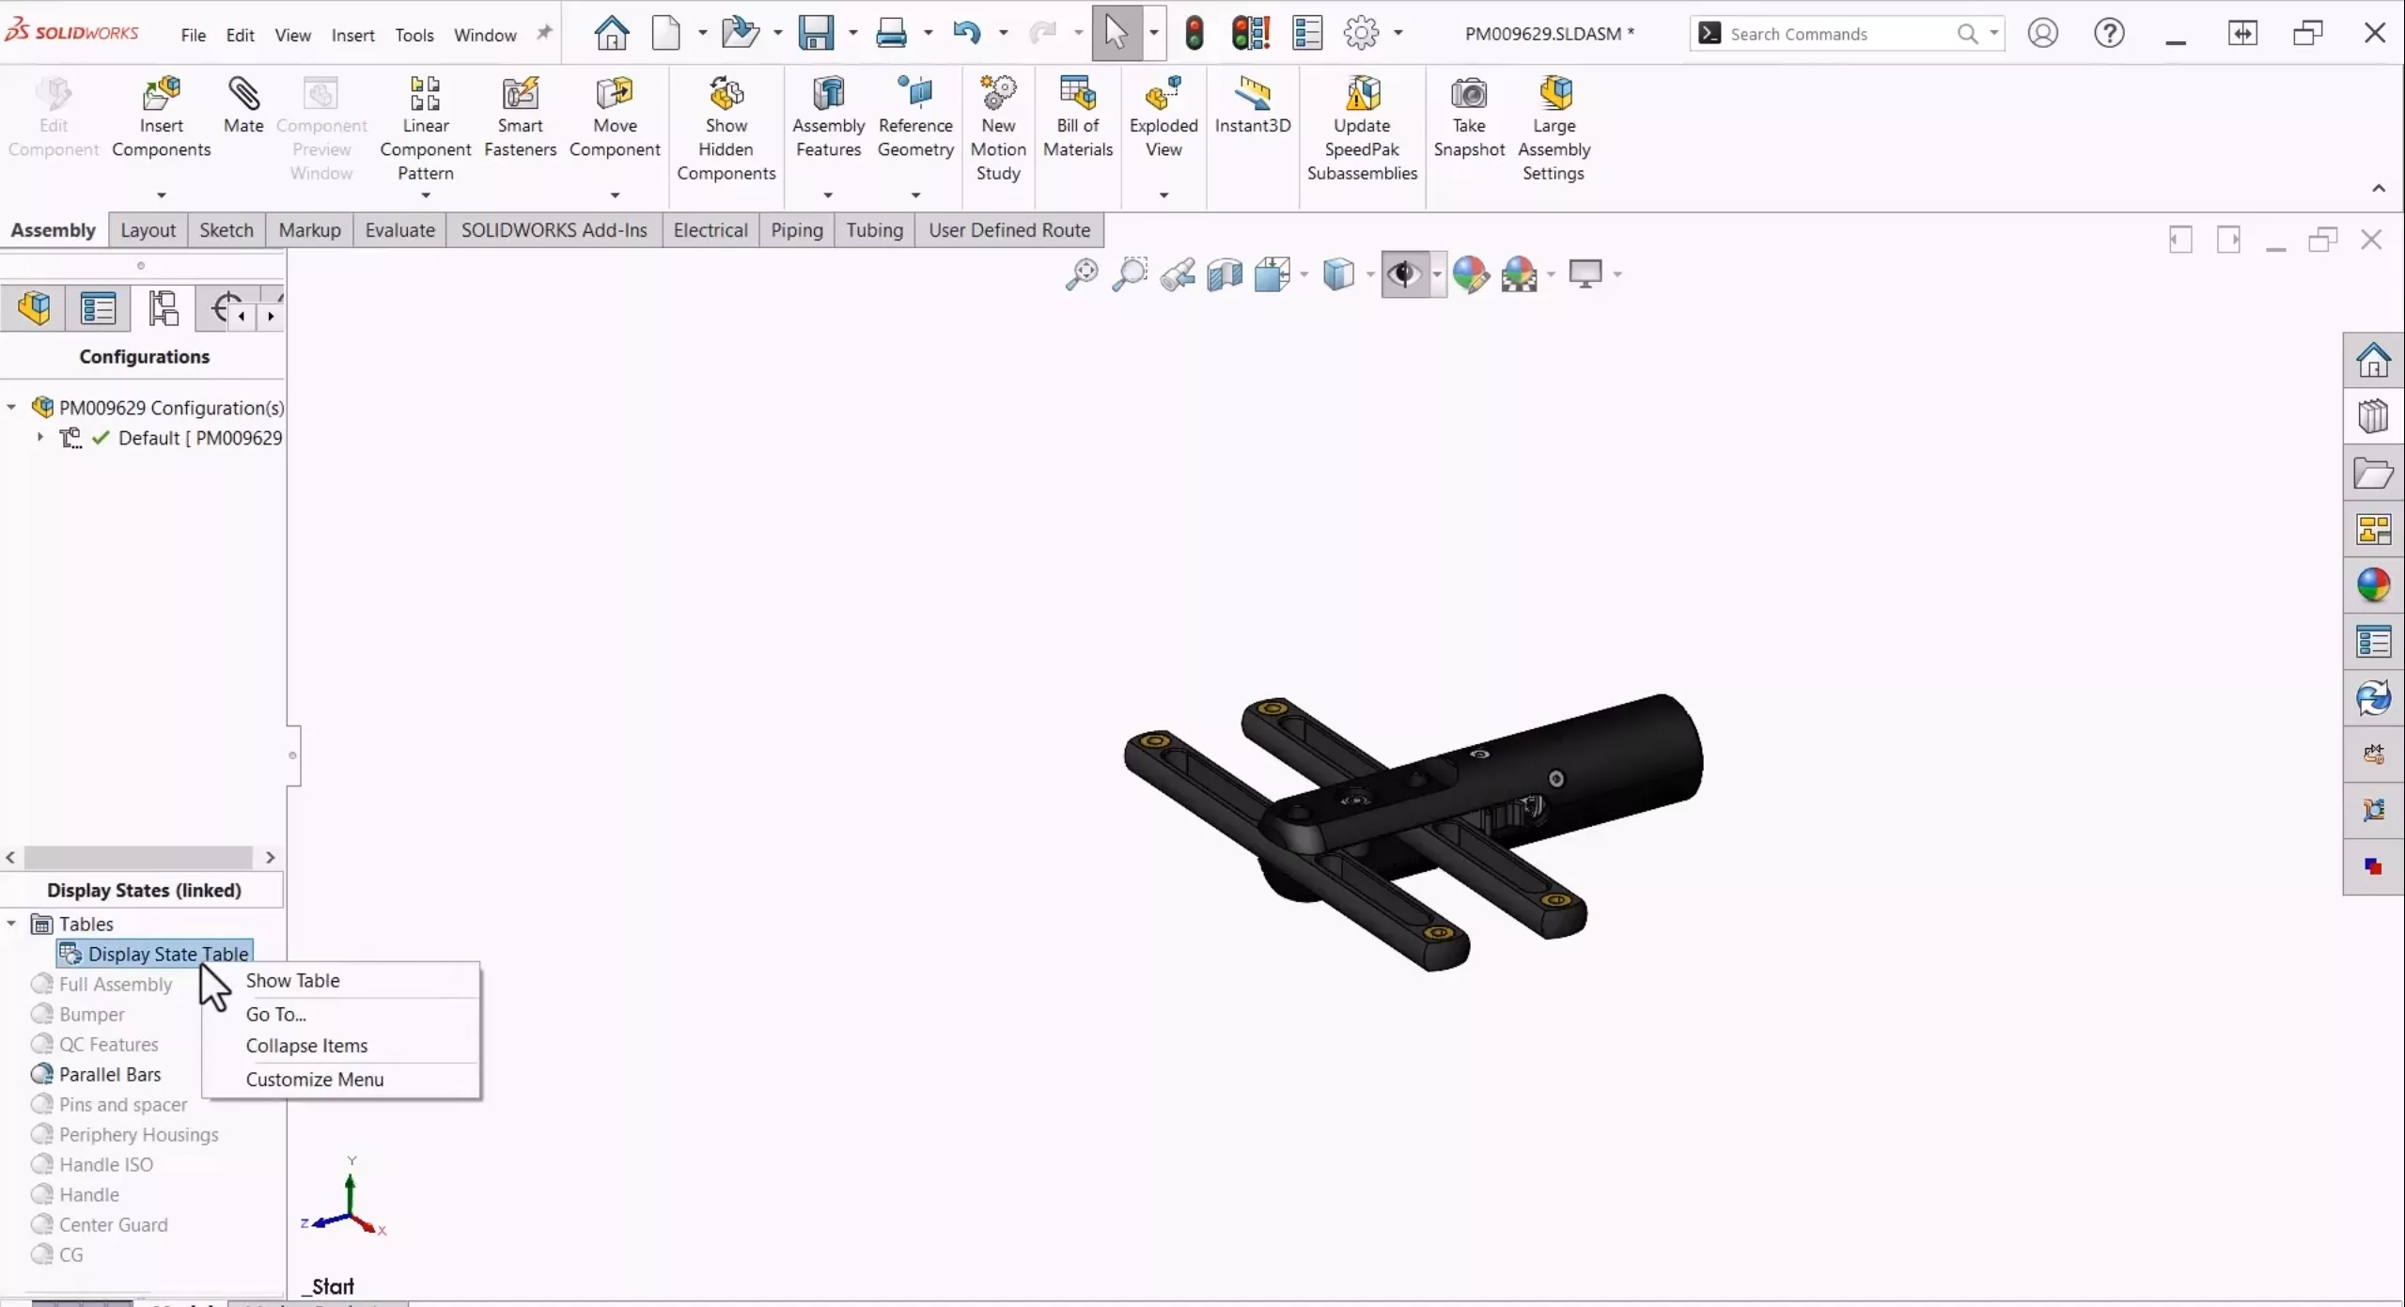
Task: Select the Evaluate ribbon tab
Action: coord(399,228)
